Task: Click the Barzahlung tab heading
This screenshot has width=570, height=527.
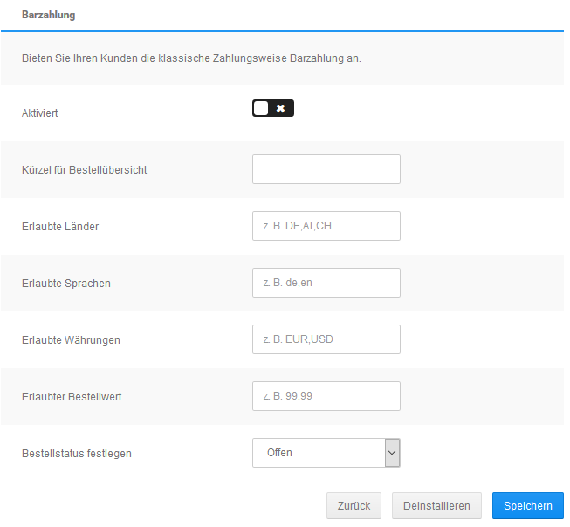Action: pyautogui.click(x=48, y=15)
